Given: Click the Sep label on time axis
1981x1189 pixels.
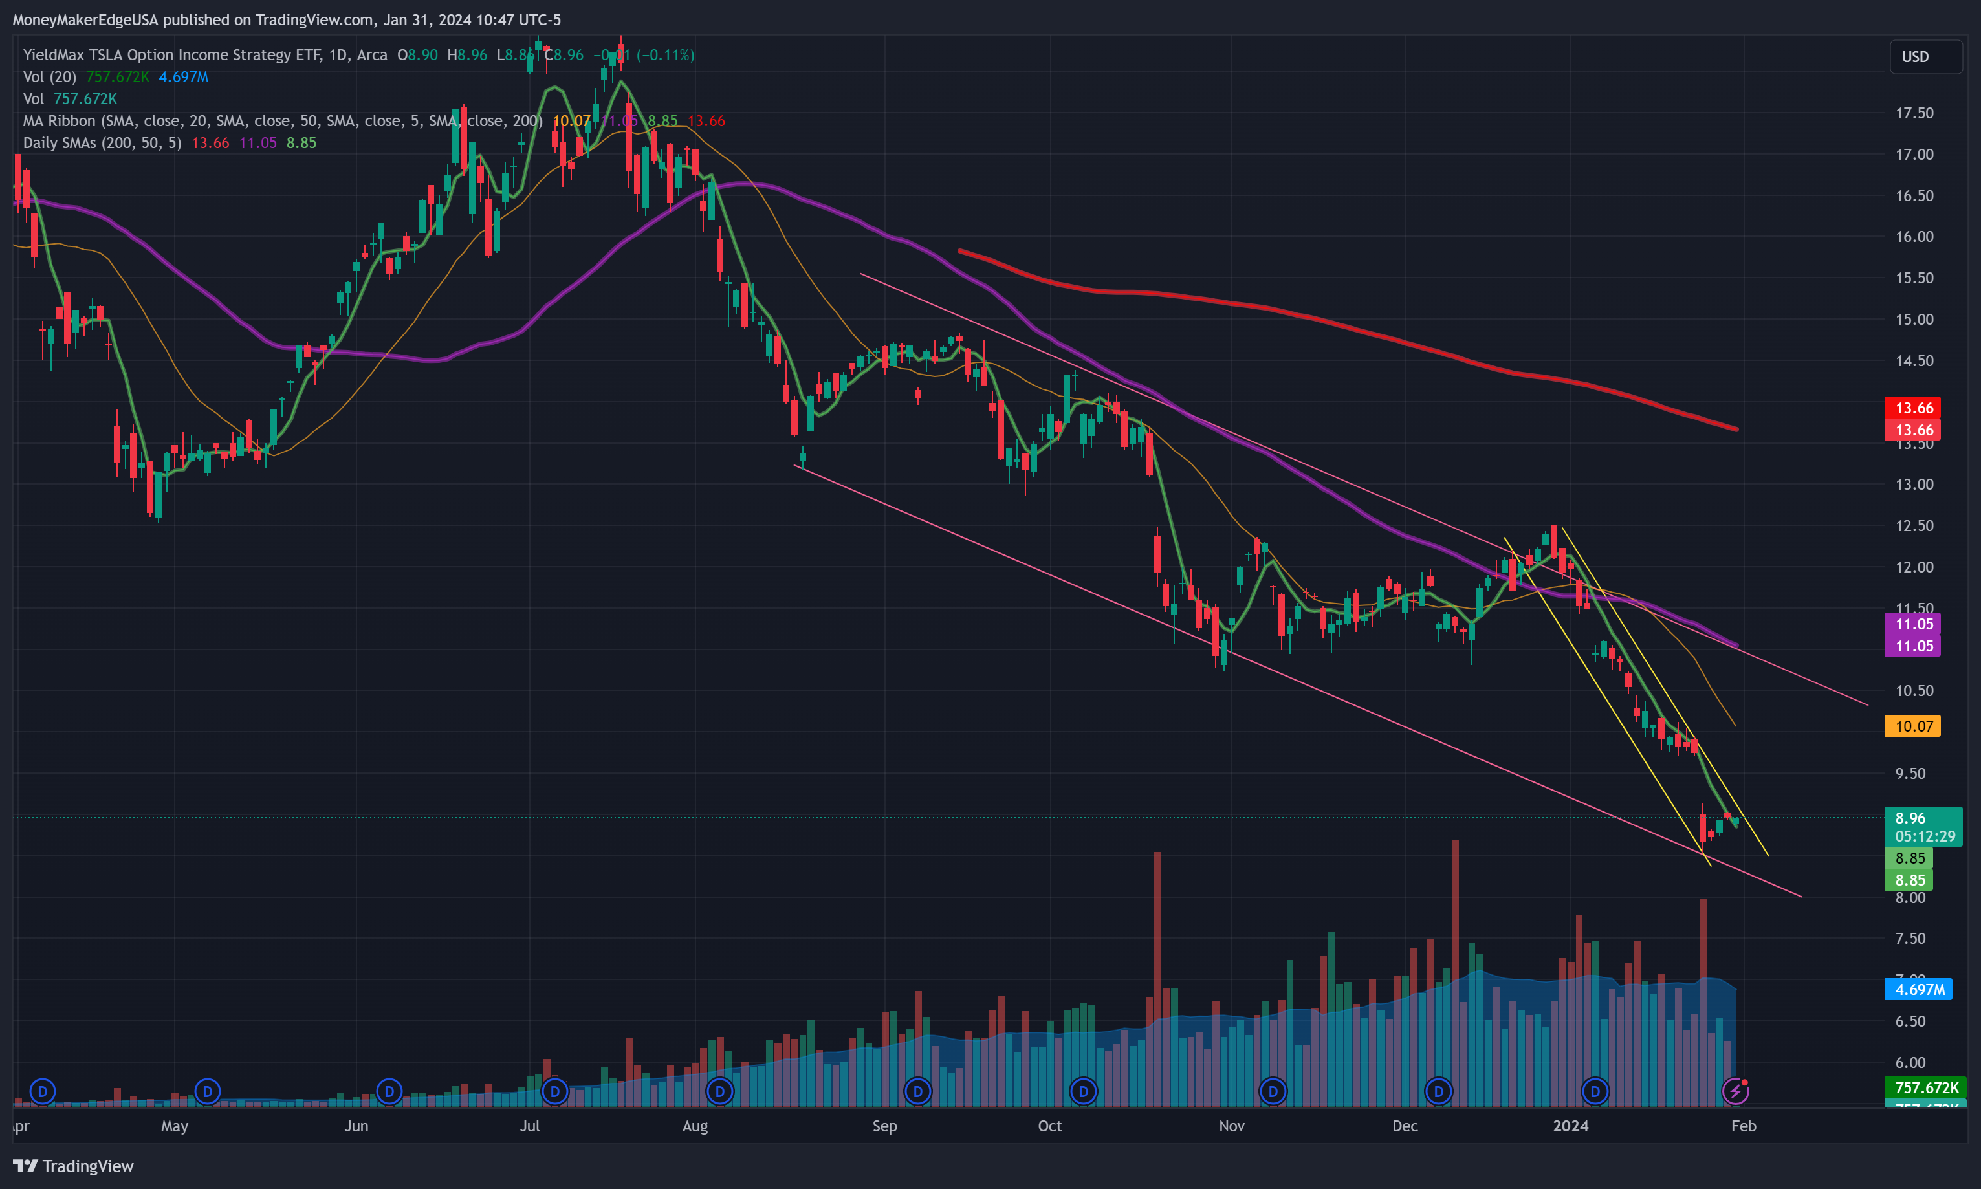Looking at the screenshot, I should pyautogui.click(x=884, y=1126).
